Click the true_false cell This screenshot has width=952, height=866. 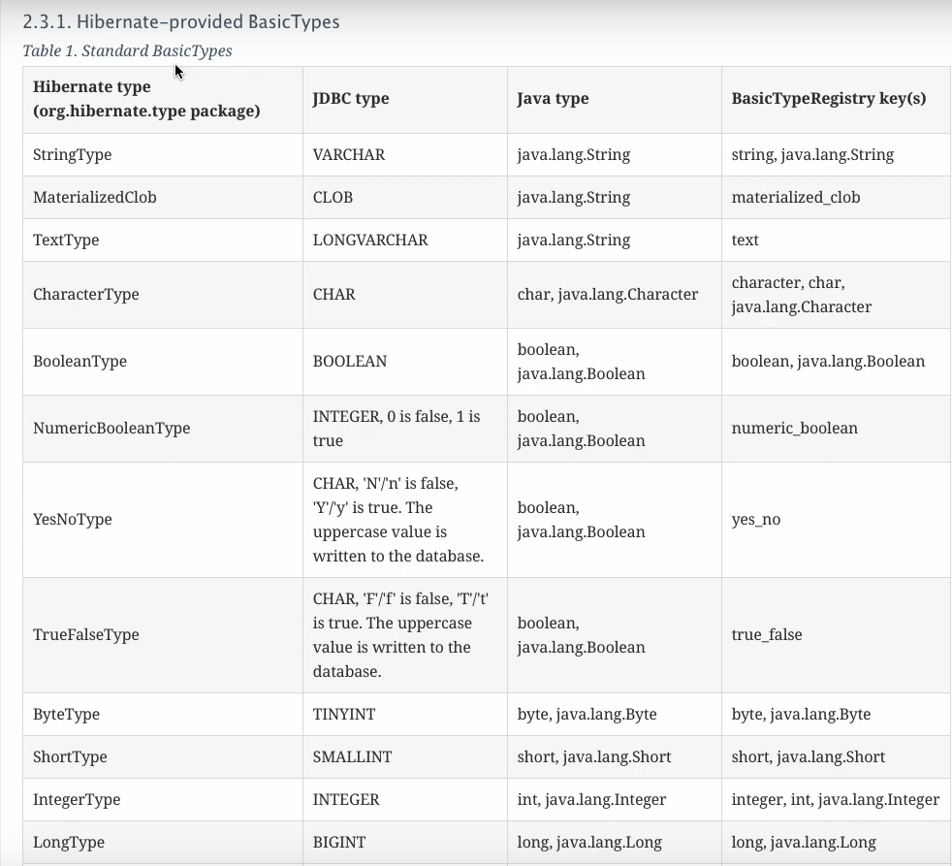(x=836, y=634)
